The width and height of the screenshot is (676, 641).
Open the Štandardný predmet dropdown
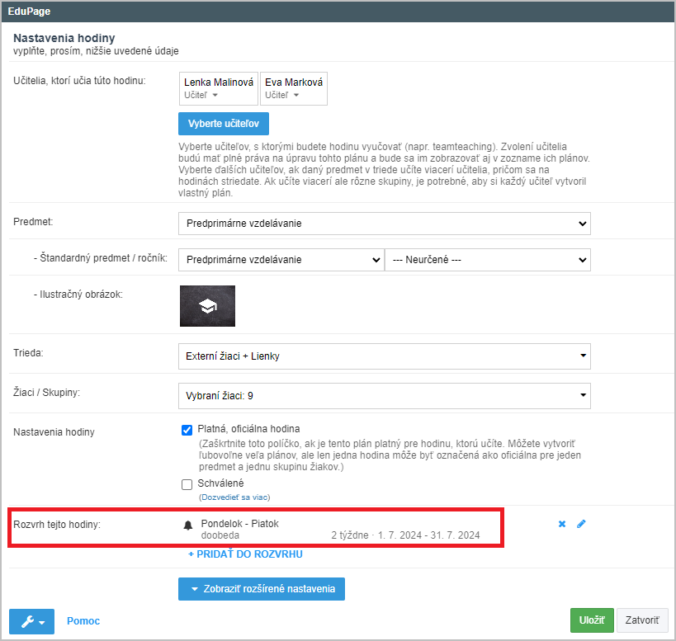point(281,260)
